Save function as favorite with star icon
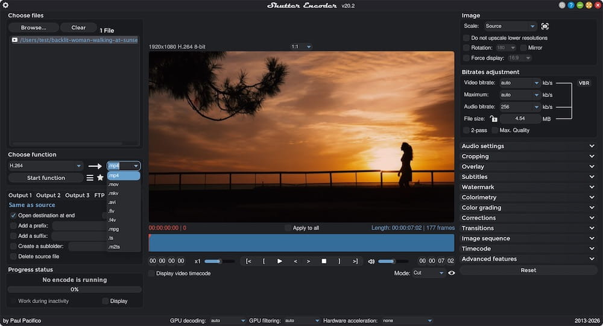 (x=100, y=178)
